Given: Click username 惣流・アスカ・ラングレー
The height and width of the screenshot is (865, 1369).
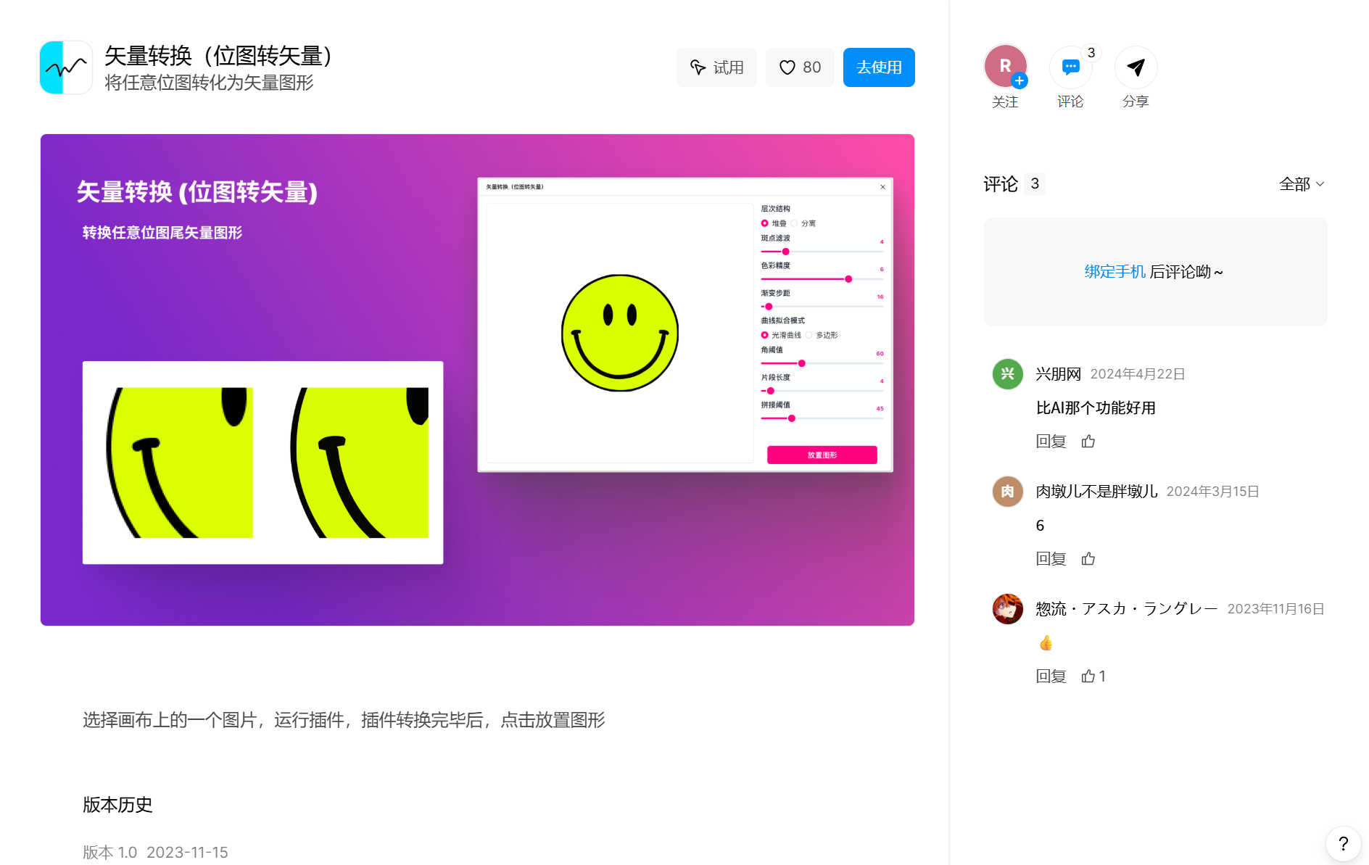Looking at the screenshot, I should [x=1127, y=609].
